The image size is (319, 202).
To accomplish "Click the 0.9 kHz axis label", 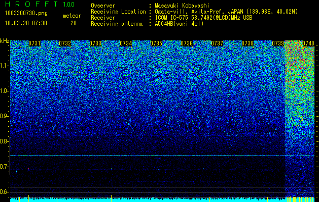I will pos(4,116).
